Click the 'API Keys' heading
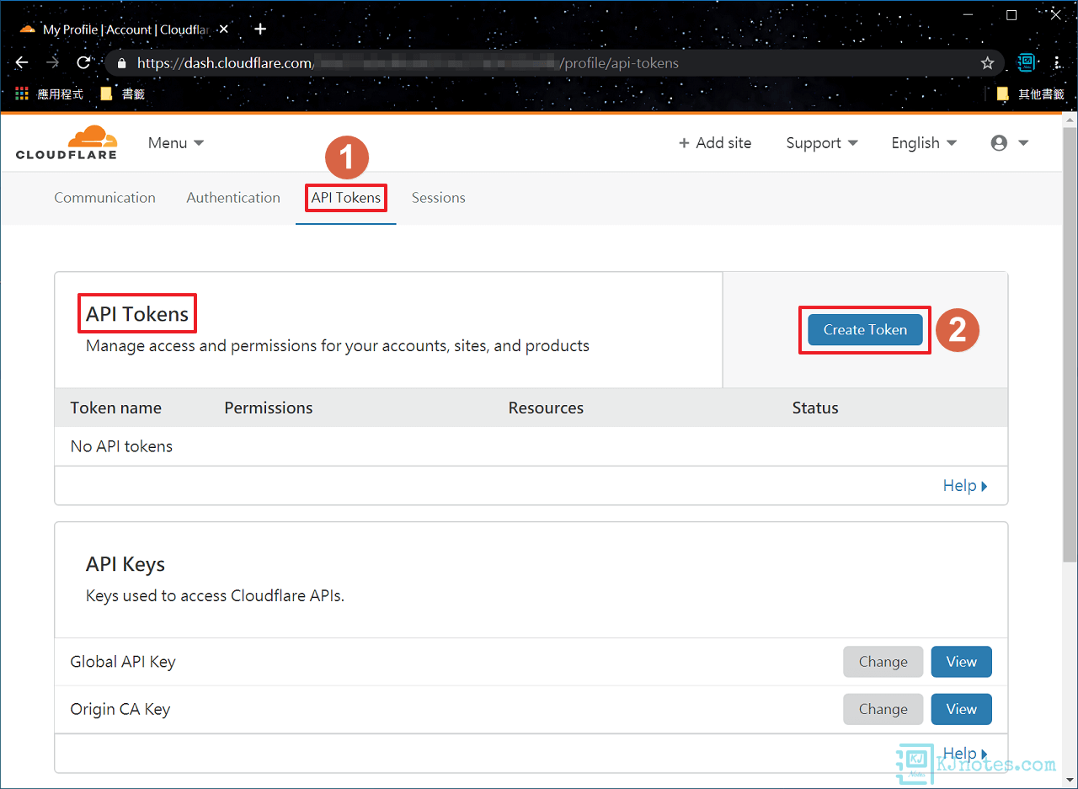The height and width of the screenshot is (789, 1078). (x=125, y=564)
